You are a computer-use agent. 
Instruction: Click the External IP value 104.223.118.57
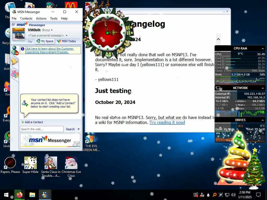(254, 94)
